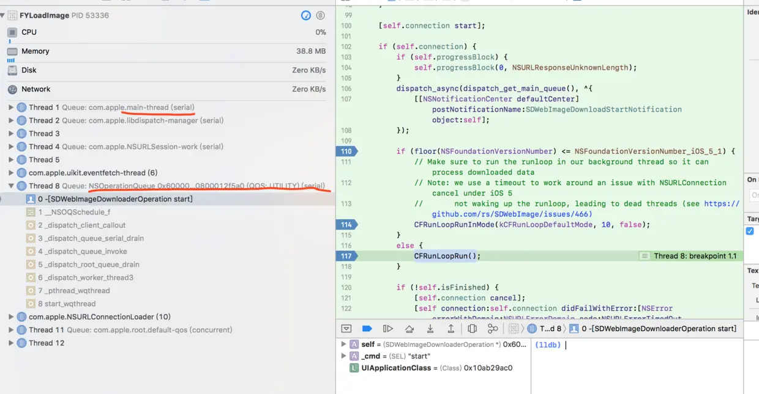Viewport: 759px width, 394px height.
Task: Click Network value Zero KB/s
Action: pos(308,89)
